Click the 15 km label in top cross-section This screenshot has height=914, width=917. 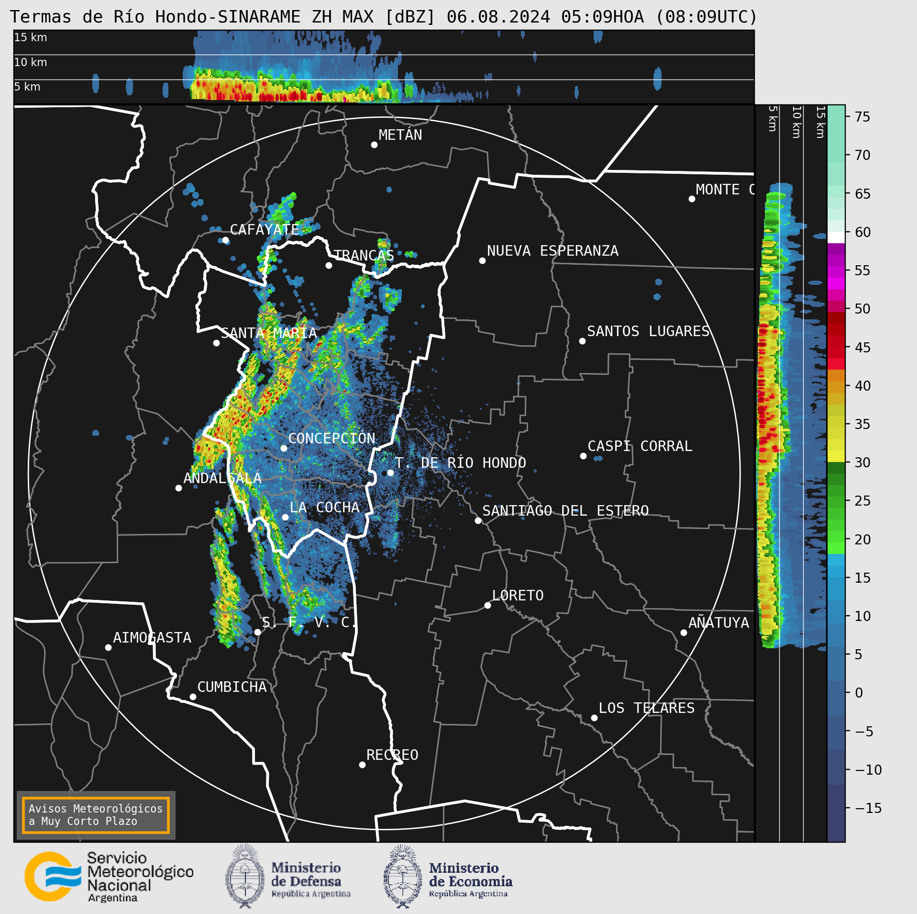(31, 37)
